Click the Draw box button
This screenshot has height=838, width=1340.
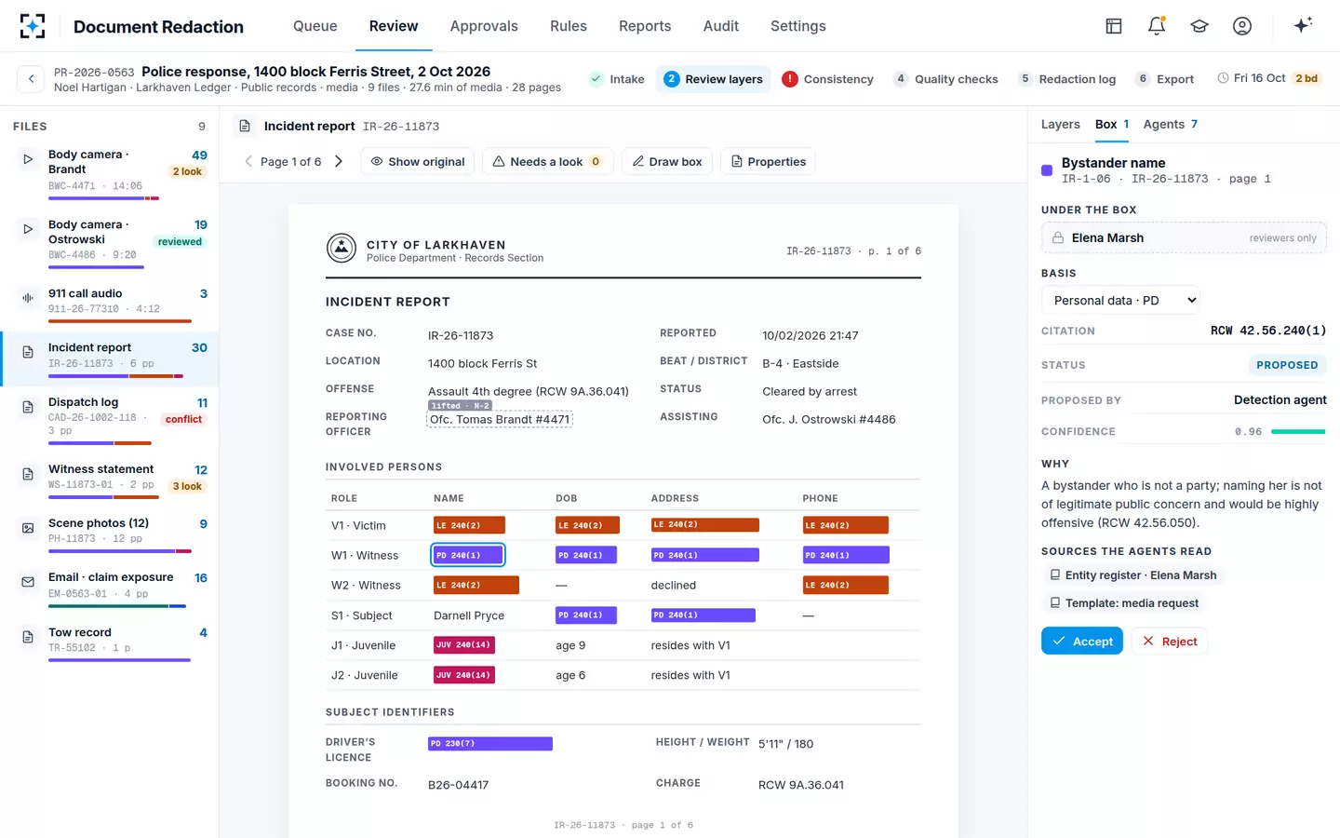click(667, 161)
